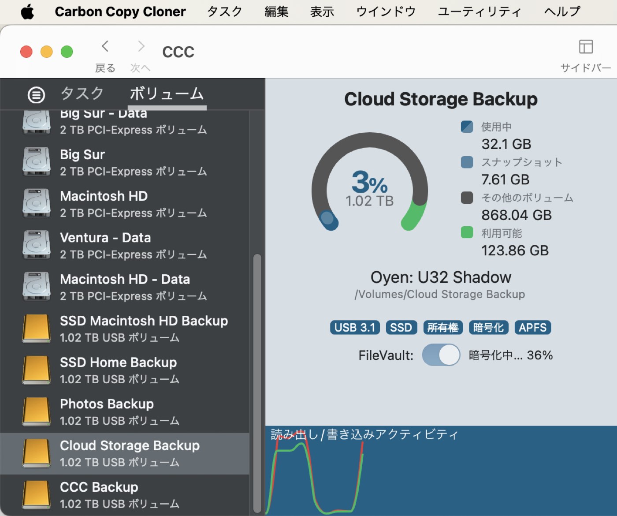Click the 暗号化 badge

(x=489, y=328)
